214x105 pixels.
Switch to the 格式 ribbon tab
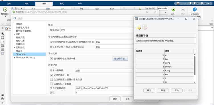click(62, 3)
